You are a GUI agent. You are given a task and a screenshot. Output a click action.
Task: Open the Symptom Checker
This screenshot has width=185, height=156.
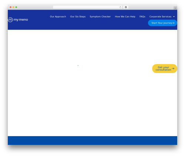[x=100, y=17]
